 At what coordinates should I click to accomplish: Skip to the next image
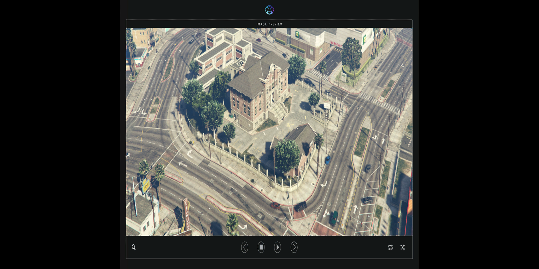(x=294, y=247)
